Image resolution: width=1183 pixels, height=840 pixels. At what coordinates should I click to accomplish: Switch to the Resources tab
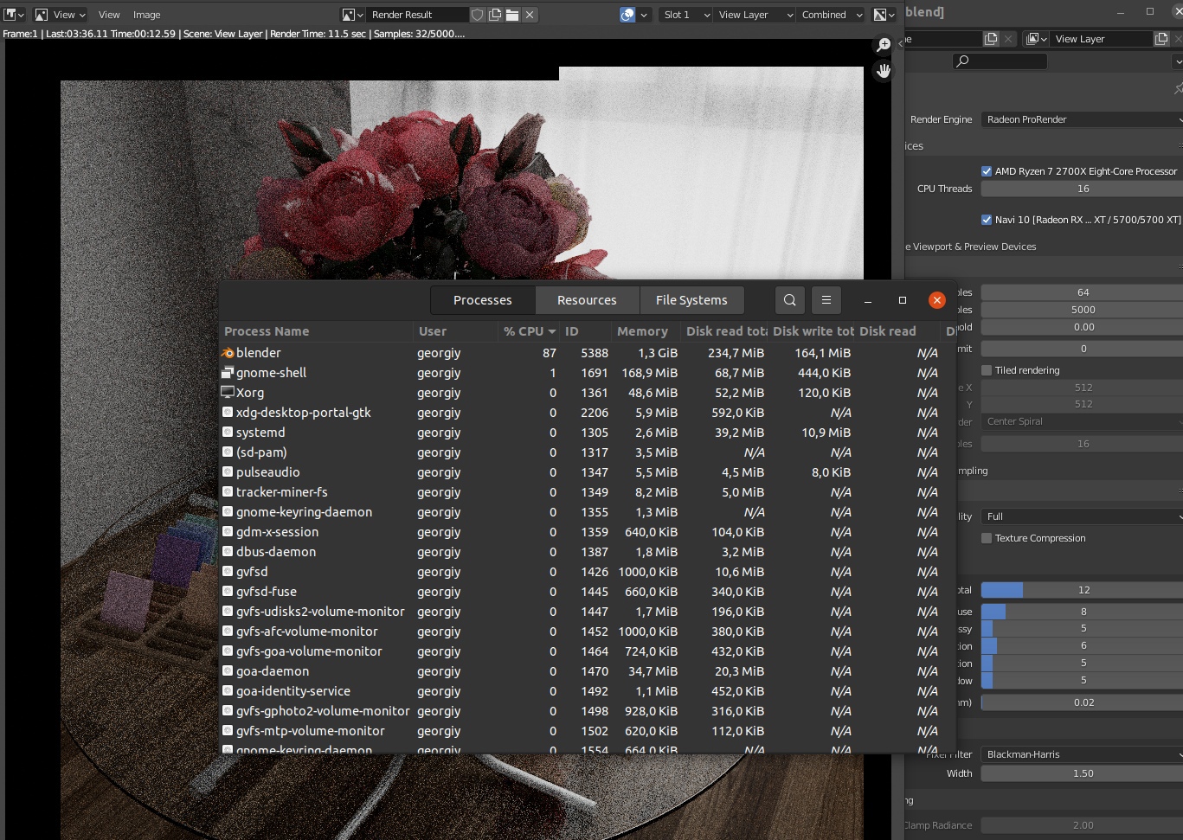coord(587,299)
